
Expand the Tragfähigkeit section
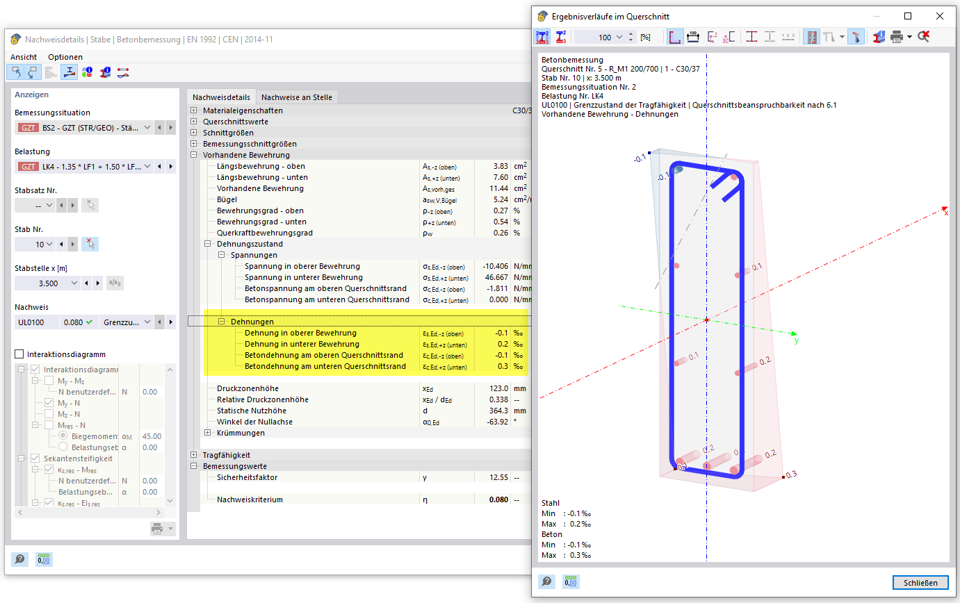pos(194,455)
